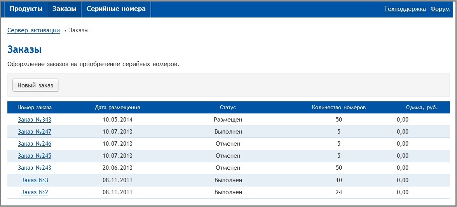Click the Количество номеров column header
The width and height of the screenshot is (457, 207).
coord(338,108)
